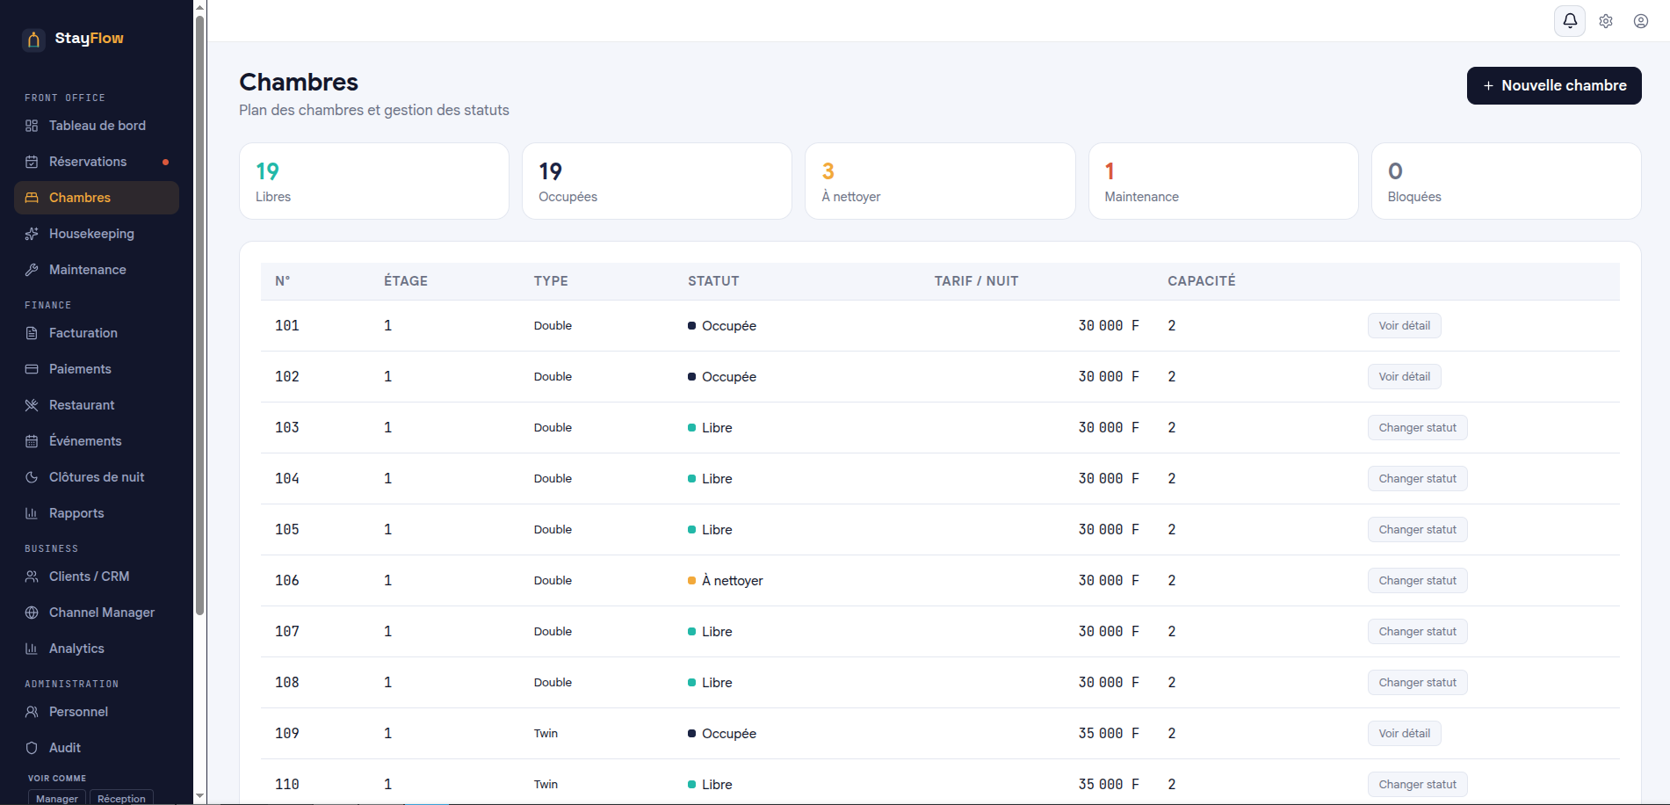Click the TYPE column header
This screenshot has width=1670, height=805.
pos(551,281)
